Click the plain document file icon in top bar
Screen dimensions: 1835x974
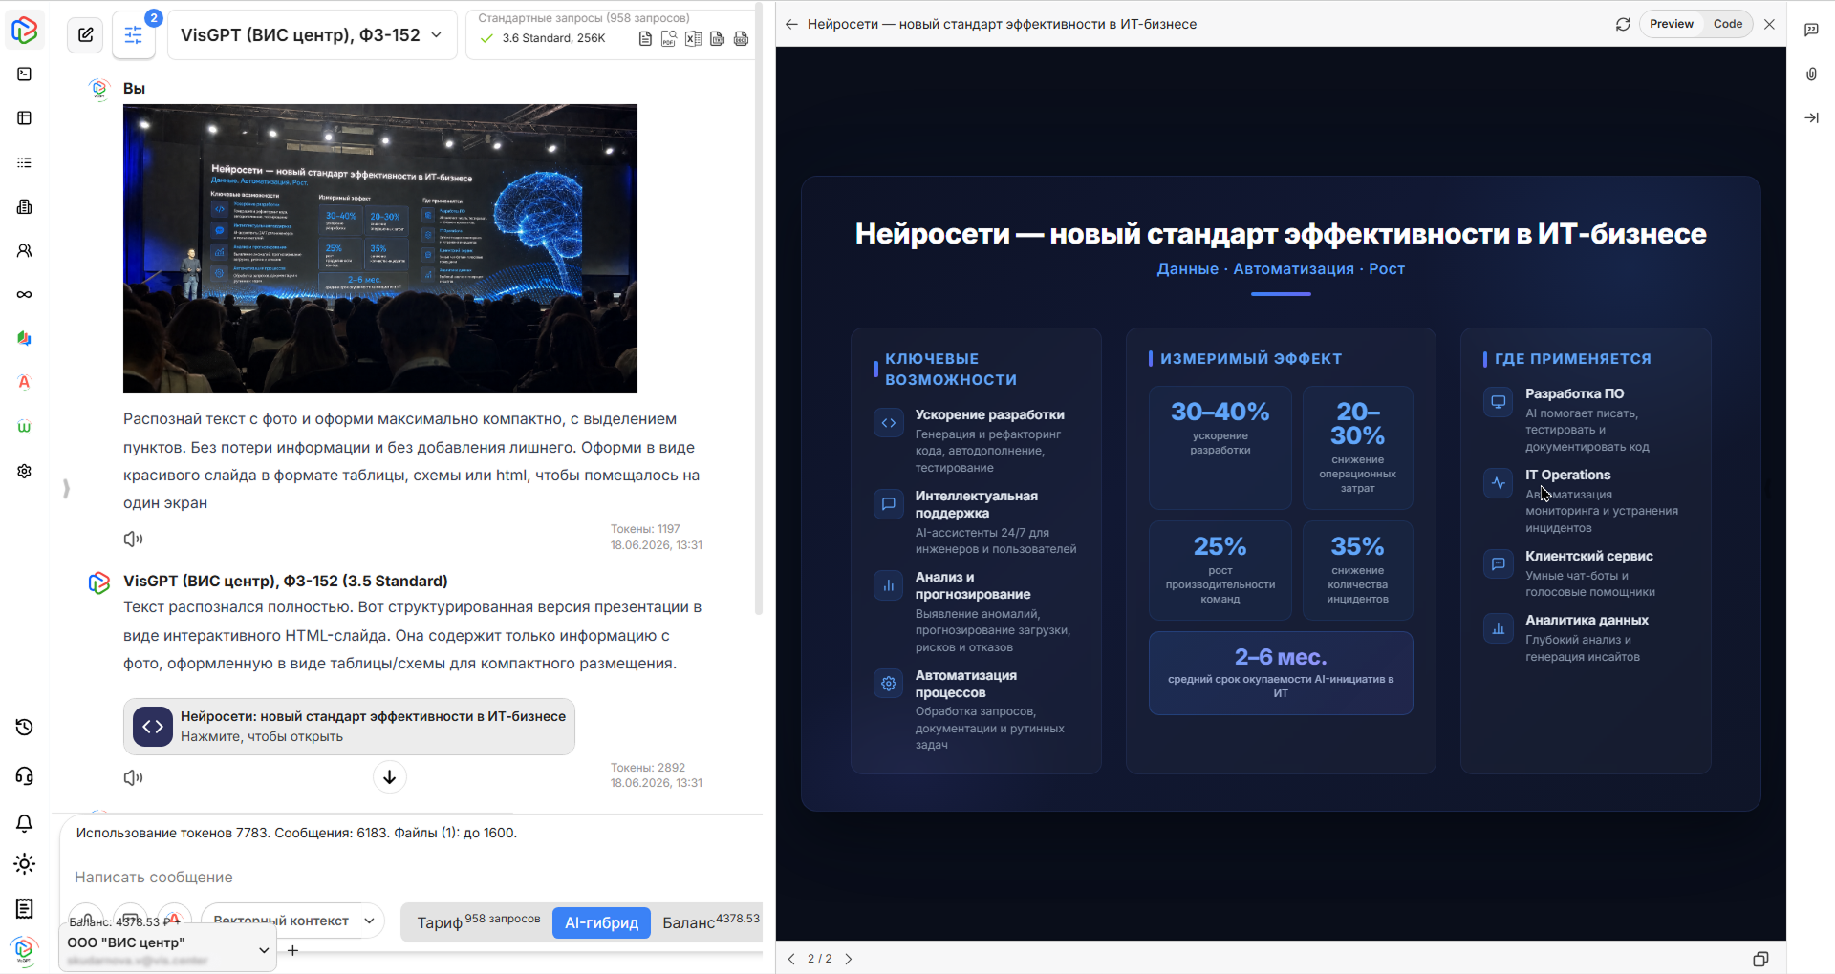click(645, 39)
